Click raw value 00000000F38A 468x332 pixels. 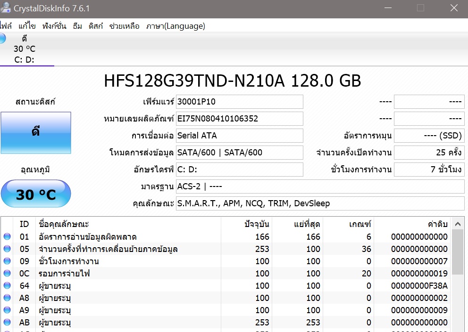(x=419, y=286)
